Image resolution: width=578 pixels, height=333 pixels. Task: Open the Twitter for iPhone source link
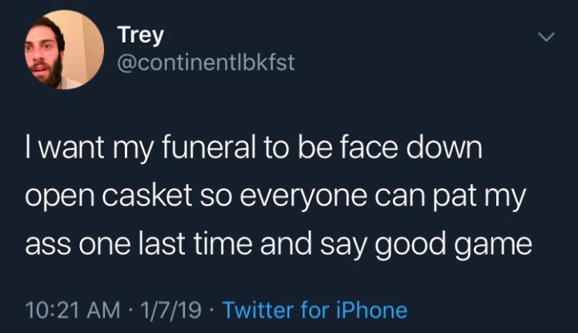pos(314,309)
